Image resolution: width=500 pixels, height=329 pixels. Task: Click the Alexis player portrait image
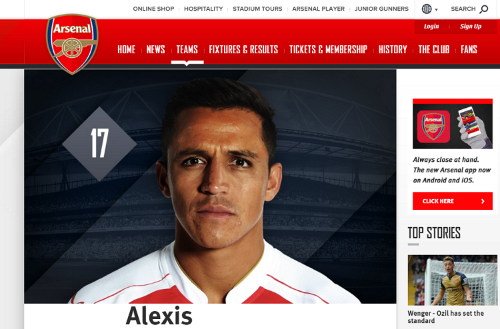(210, 186)
